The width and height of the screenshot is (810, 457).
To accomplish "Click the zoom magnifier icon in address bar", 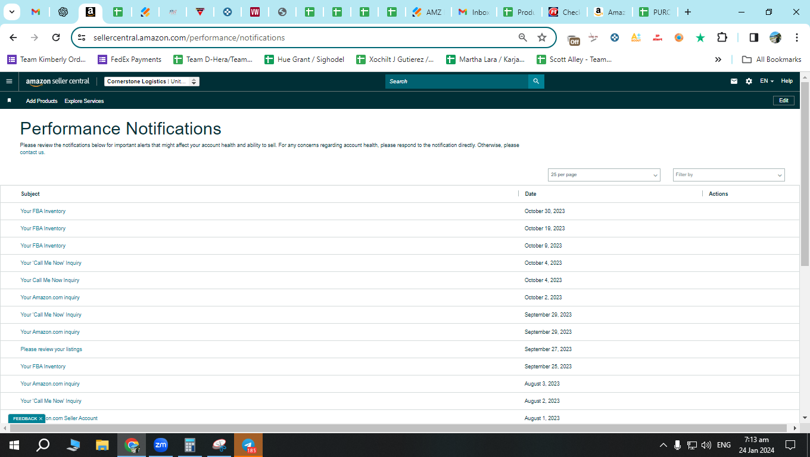I will tap(523, 37).
